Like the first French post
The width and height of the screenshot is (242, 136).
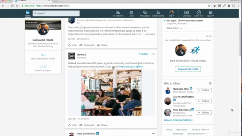73,45
